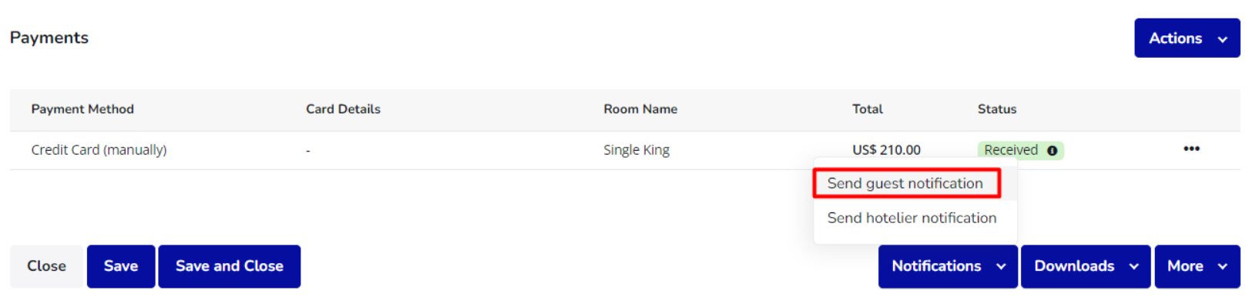Click the info icon beside Received
This screenshot has width=1249, height=297.
point(1052,151)
